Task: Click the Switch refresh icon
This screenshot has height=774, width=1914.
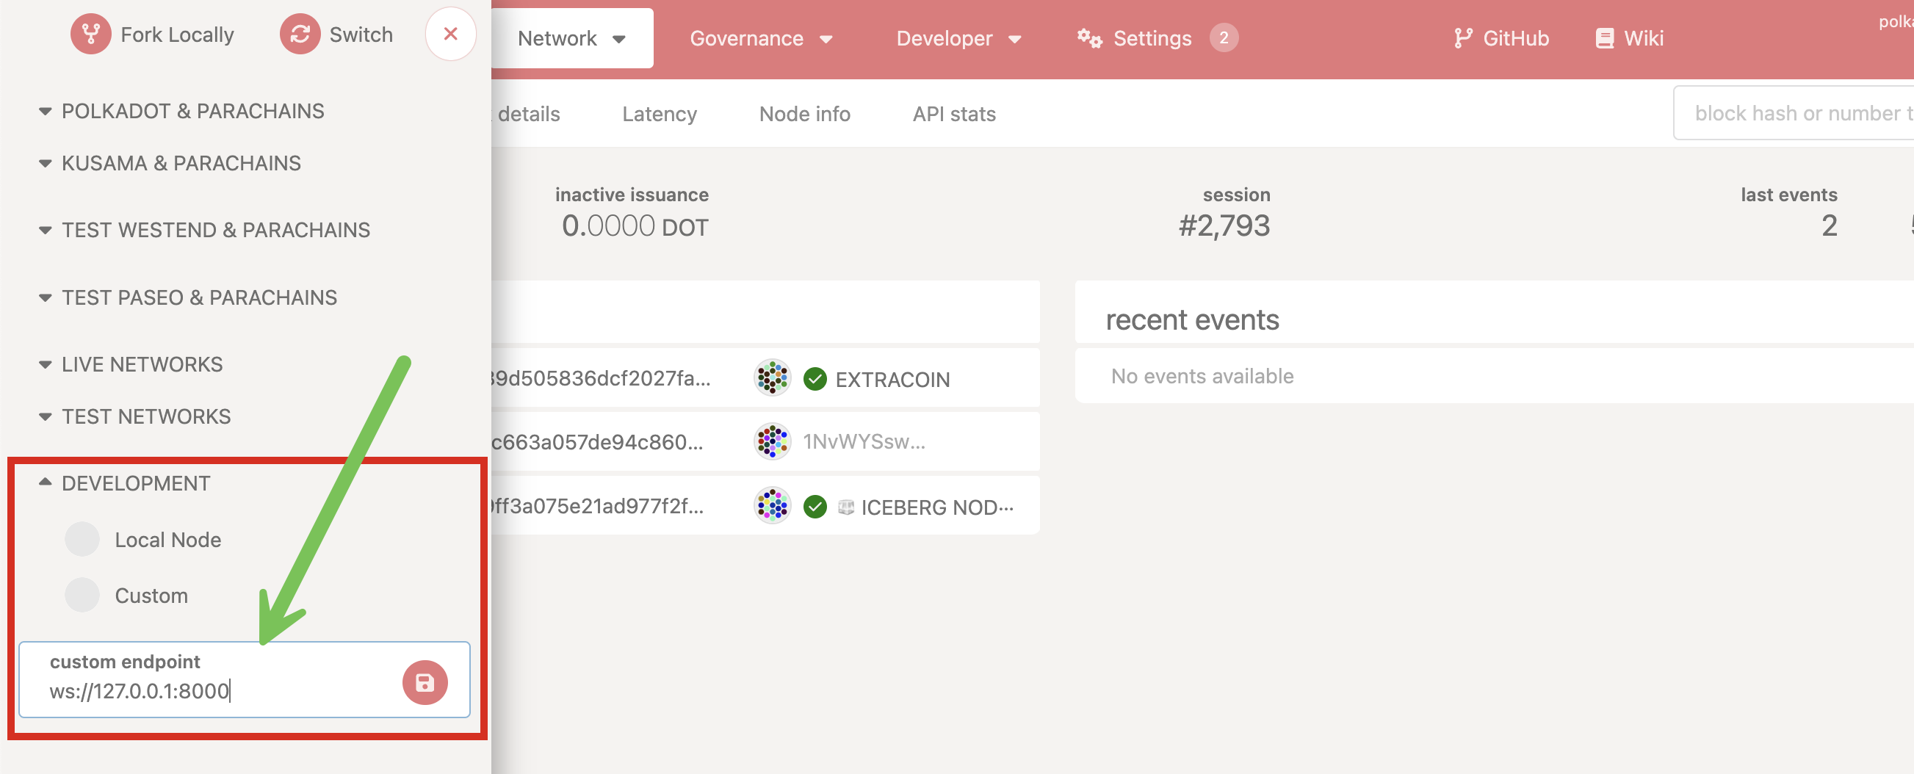Action: [300, 34]
